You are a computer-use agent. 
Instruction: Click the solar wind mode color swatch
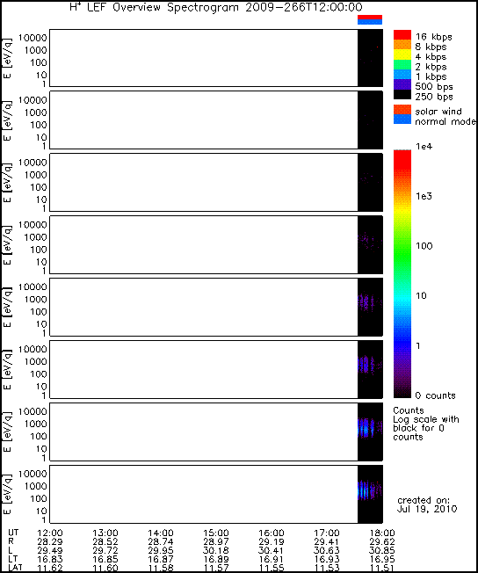point(402,110)
